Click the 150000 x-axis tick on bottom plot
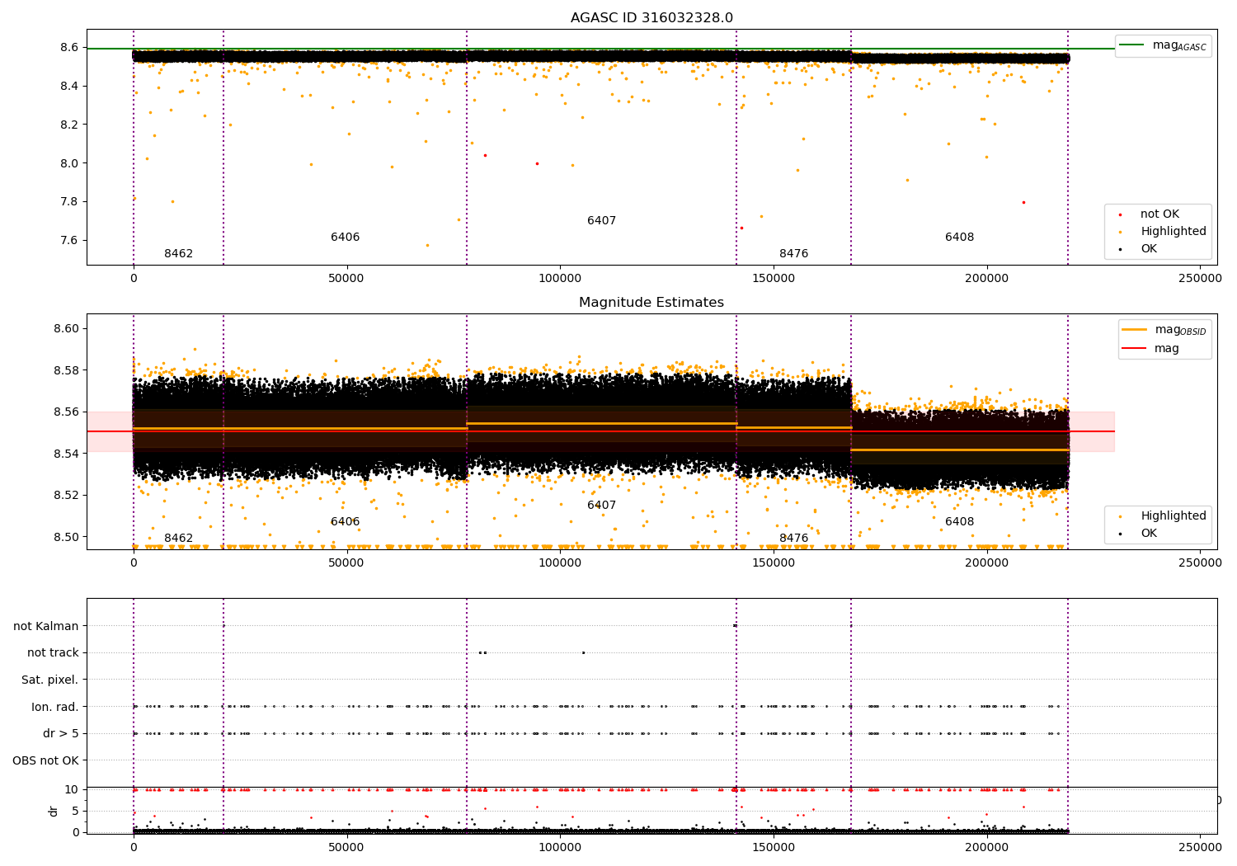The height and width of the screenshot is (866, 1237). (773, 847)
